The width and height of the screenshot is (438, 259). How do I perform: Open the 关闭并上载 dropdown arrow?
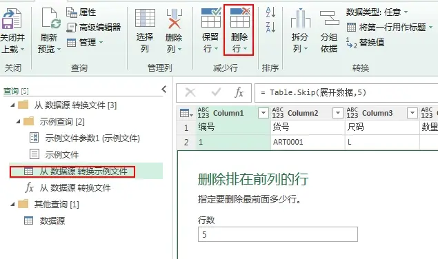(x=22, y=50)
